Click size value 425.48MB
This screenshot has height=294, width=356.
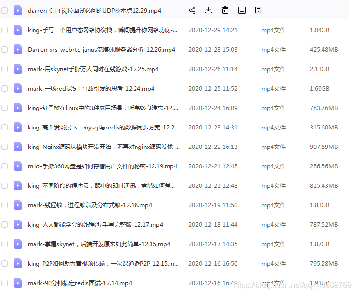[324, 49]
